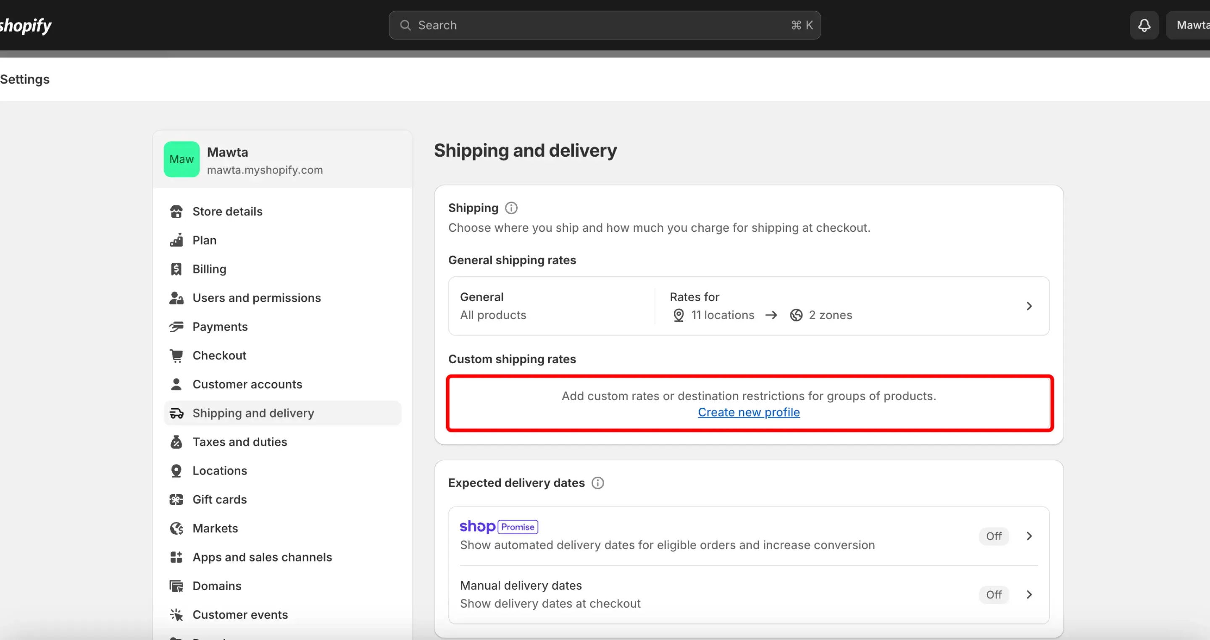Click the Payments card icon
Screen dimensions: 1210x640
176,327
